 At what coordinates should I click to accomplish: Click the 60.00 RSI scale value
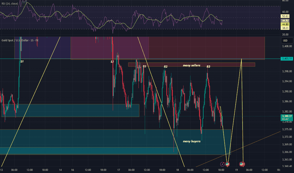tap(285, 12)
